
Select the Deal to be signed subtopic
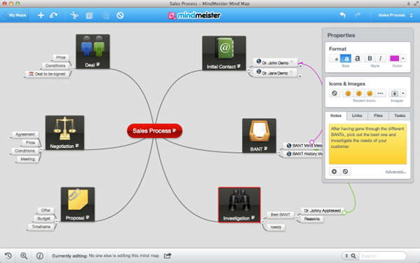pos(48,74)
